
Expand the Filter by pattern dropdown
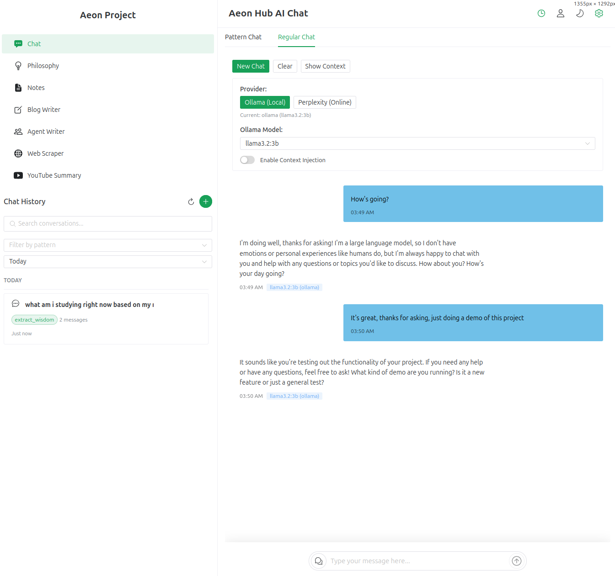click(x=204, y=245)
